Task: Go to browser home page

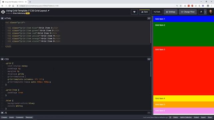Action: [x=13, y=6]
